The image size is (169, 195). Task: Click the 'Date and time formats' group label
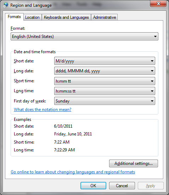(x=35, y=52)
